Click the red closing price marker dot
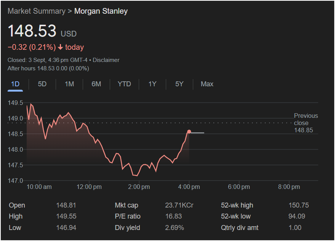The height and width of the screenshot is (241, 335). (x=189, y=132)
